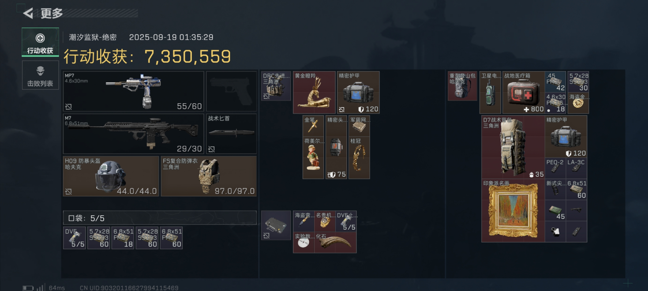This screenshot has width=648, height=291.
Task: Select the 桂冠 laurel crown item
Action: (x=359, y=158)
